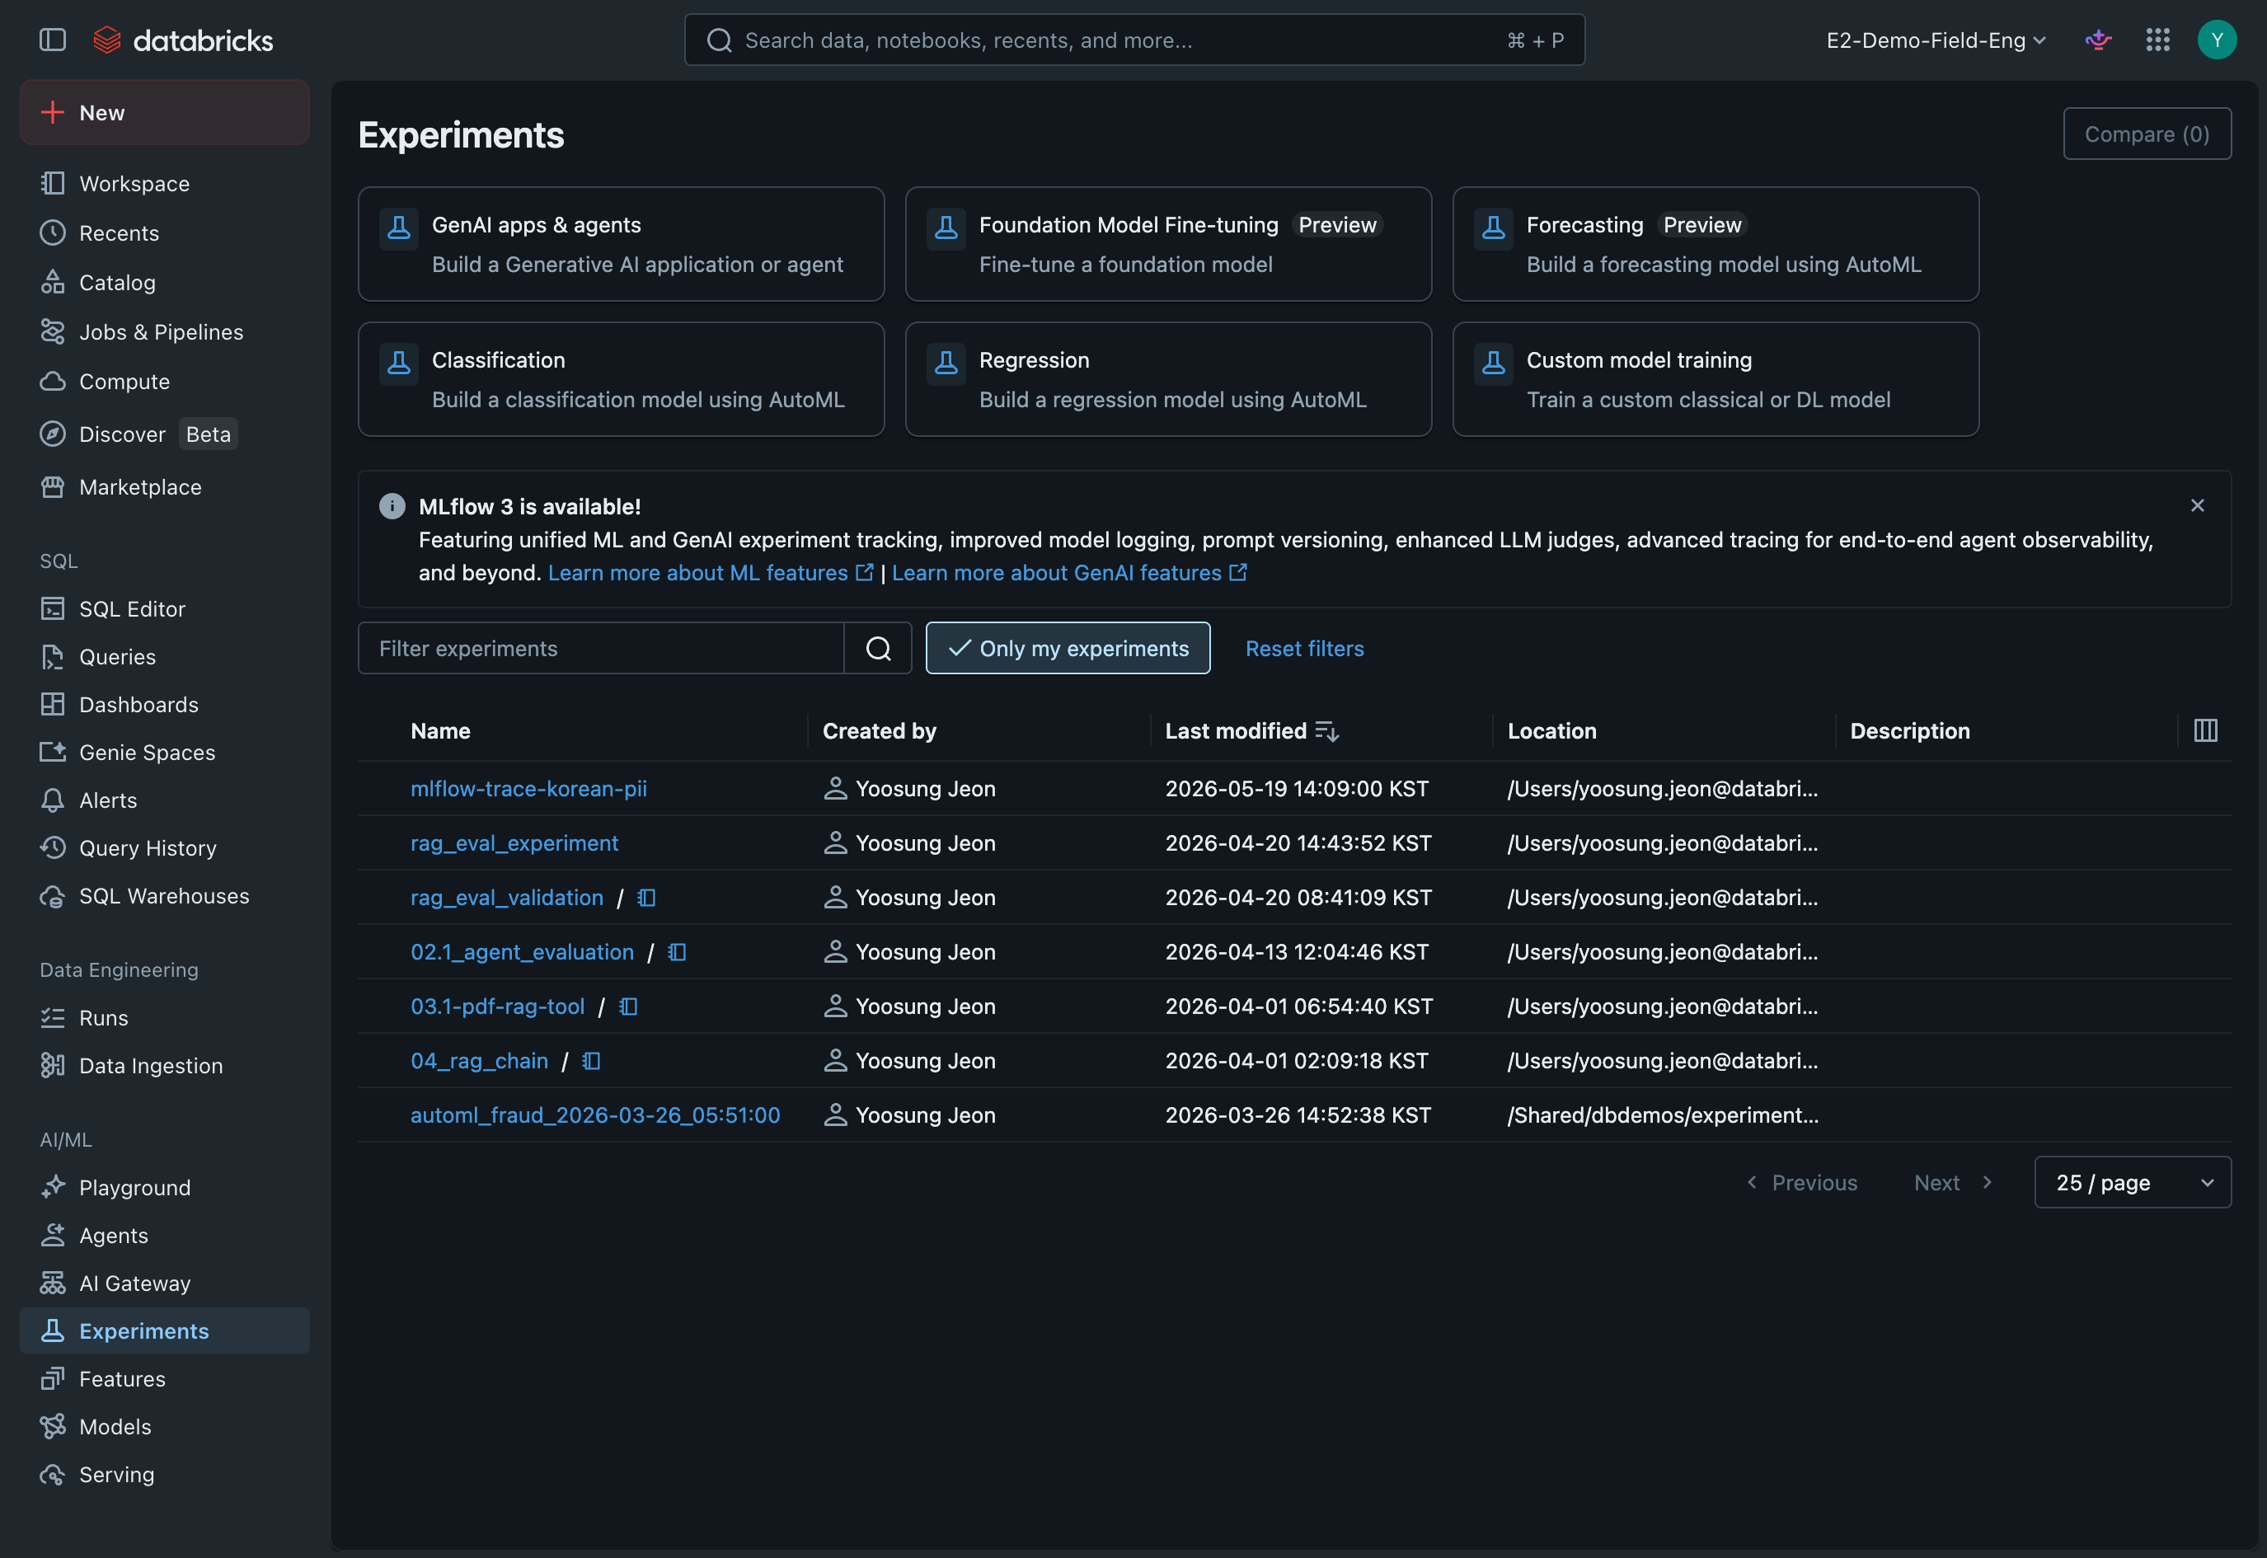Click the Catalog sidebar icon

[53, 282]
